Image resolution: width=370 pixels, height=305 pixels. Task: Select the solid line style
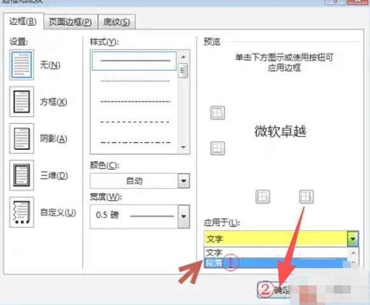[x=135, y=61]
